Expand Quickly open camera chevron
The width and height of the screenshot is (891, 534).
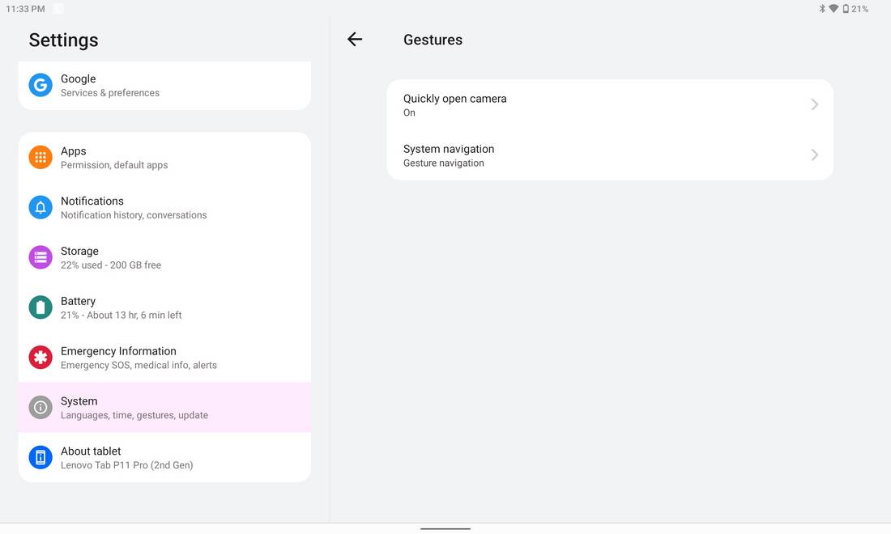[814, 104]
